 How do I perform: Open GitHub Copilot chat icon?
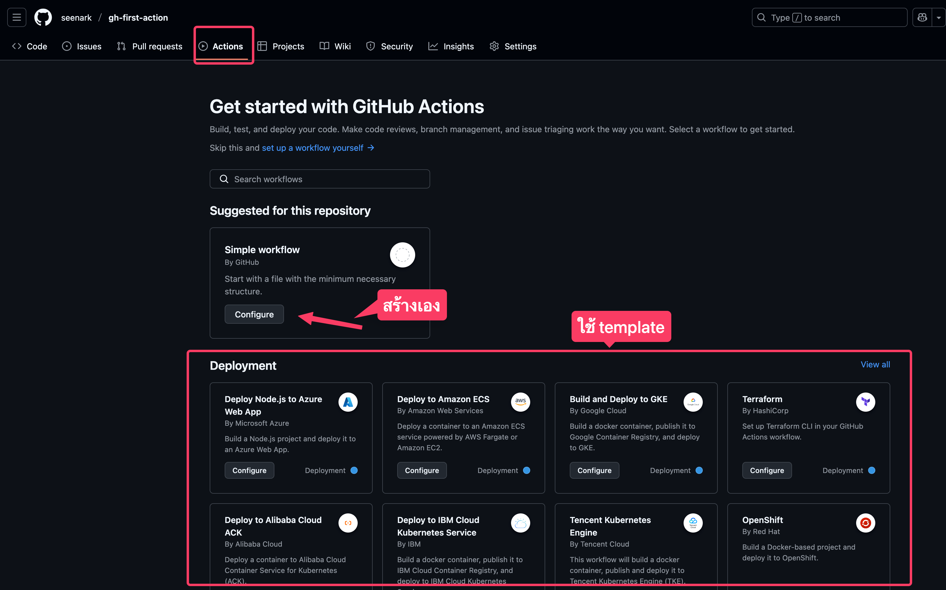[922, 18]
